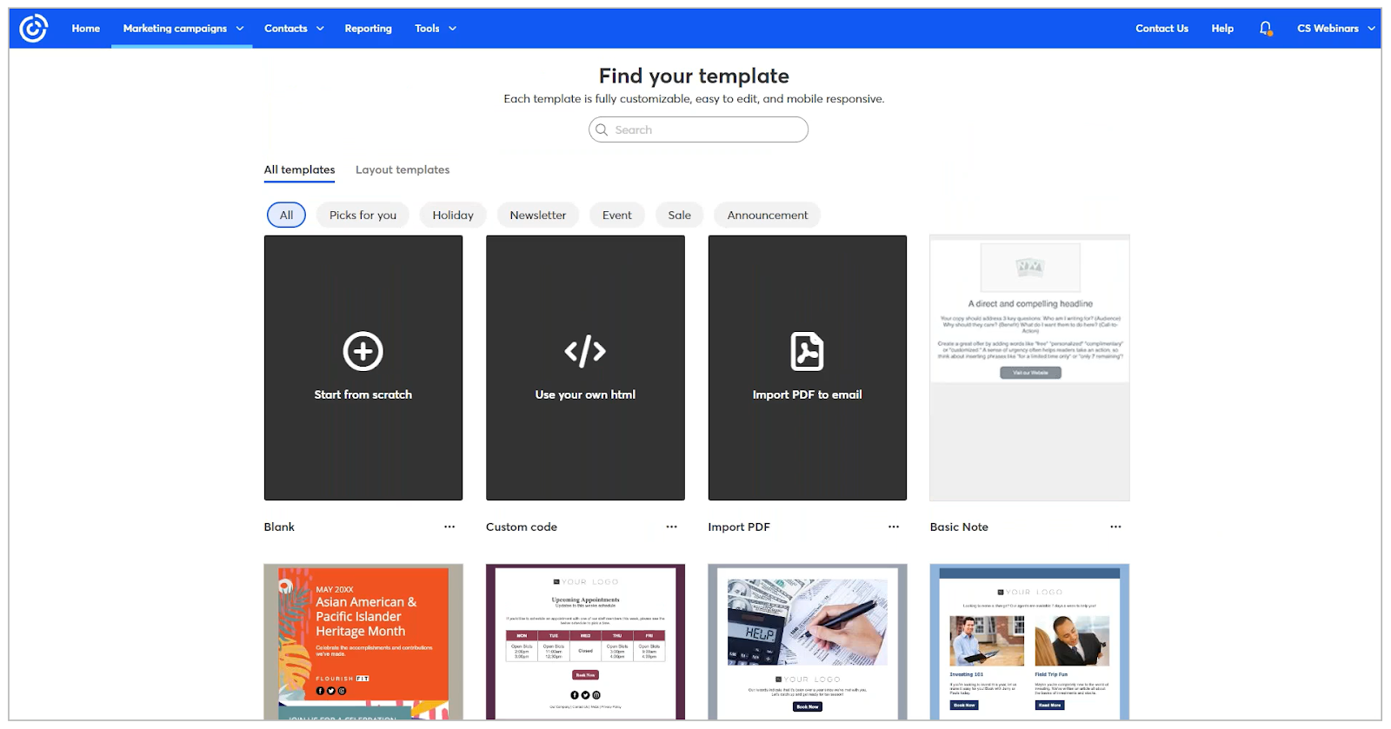Expand the Marketing campaigns dropdown arrow
The height and width of the screenshot is (729, 1391).
(x=240, y=29)
